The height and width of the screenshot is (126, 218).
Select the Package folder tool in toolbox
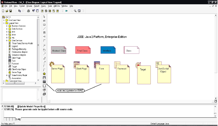(x=44, y=50)
